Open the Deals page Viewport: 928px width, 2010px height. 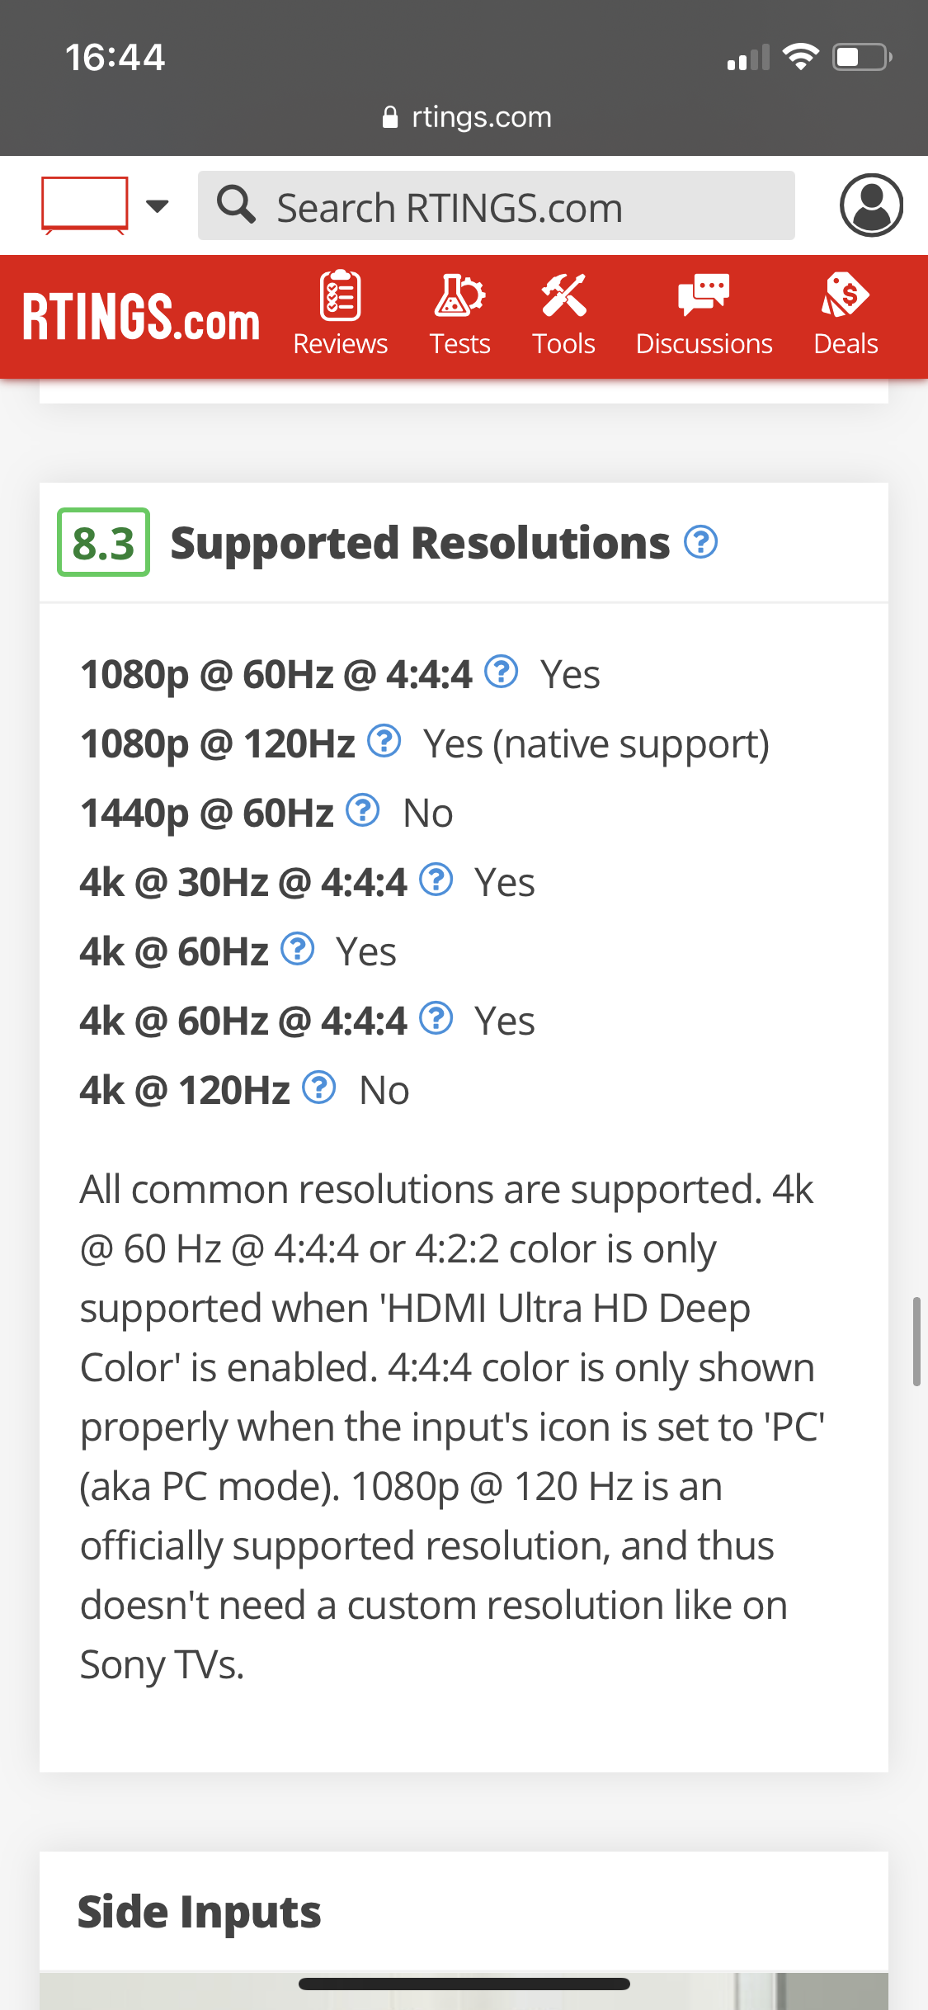[x=846, y=315]
